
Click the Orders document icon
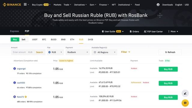(x=131, y=31)
